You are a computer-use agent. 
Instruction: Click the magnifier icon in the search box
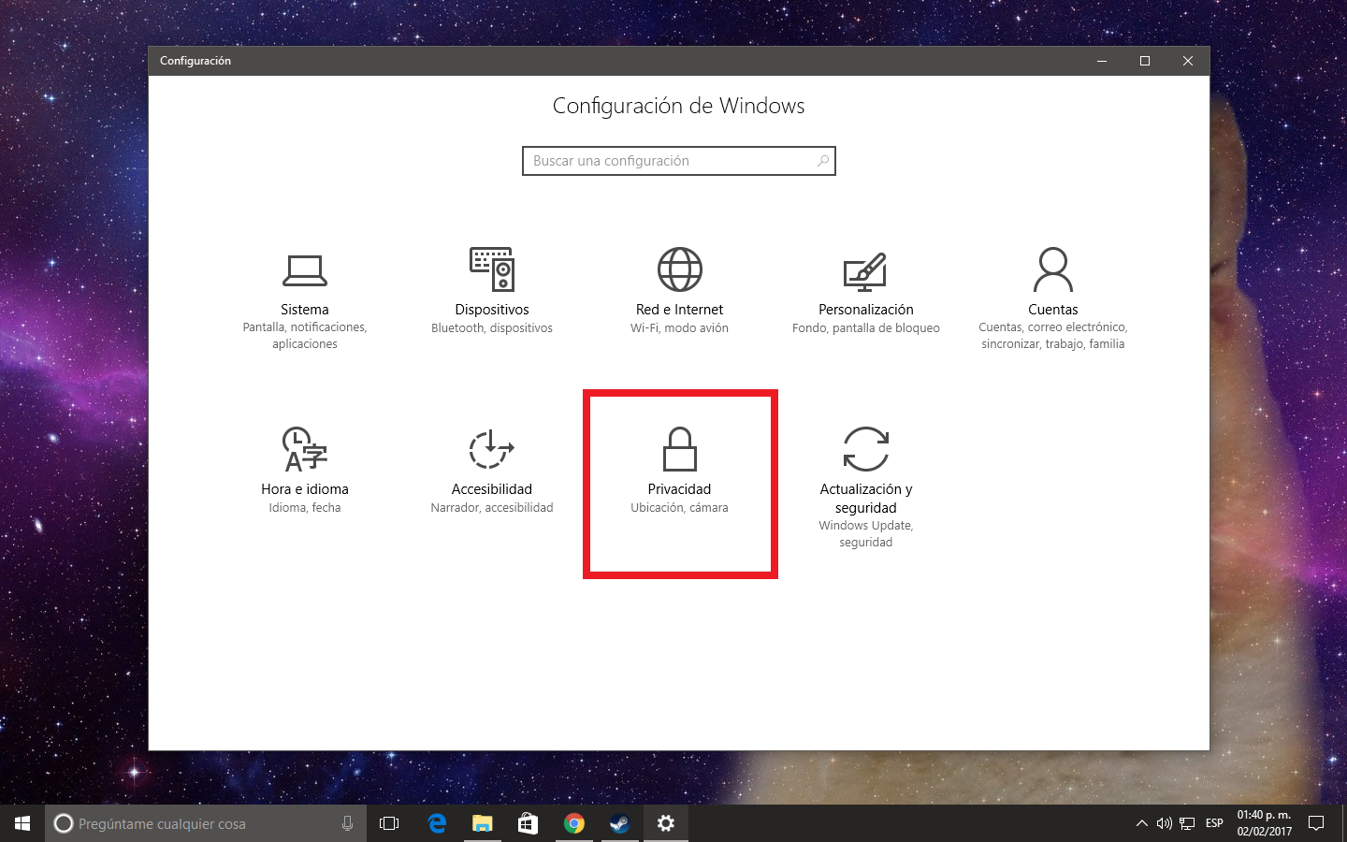tap(823, 161)
